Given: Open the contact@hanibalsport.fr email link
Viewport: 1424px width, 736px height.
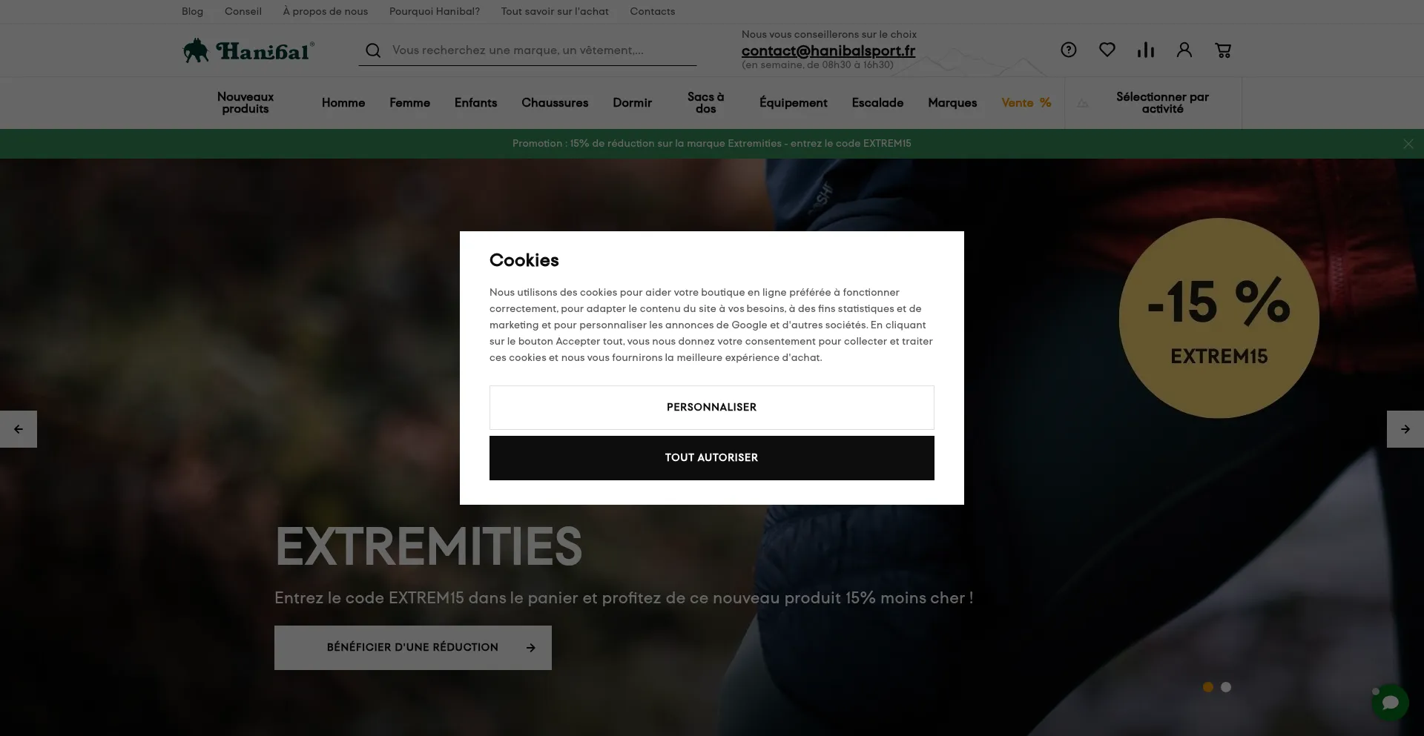Looking at the screenshot, I should (x=828, y=50).
